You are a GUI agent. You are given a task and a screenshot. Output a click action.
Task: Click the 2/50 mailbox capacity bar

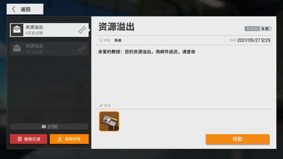pos(49,126)
